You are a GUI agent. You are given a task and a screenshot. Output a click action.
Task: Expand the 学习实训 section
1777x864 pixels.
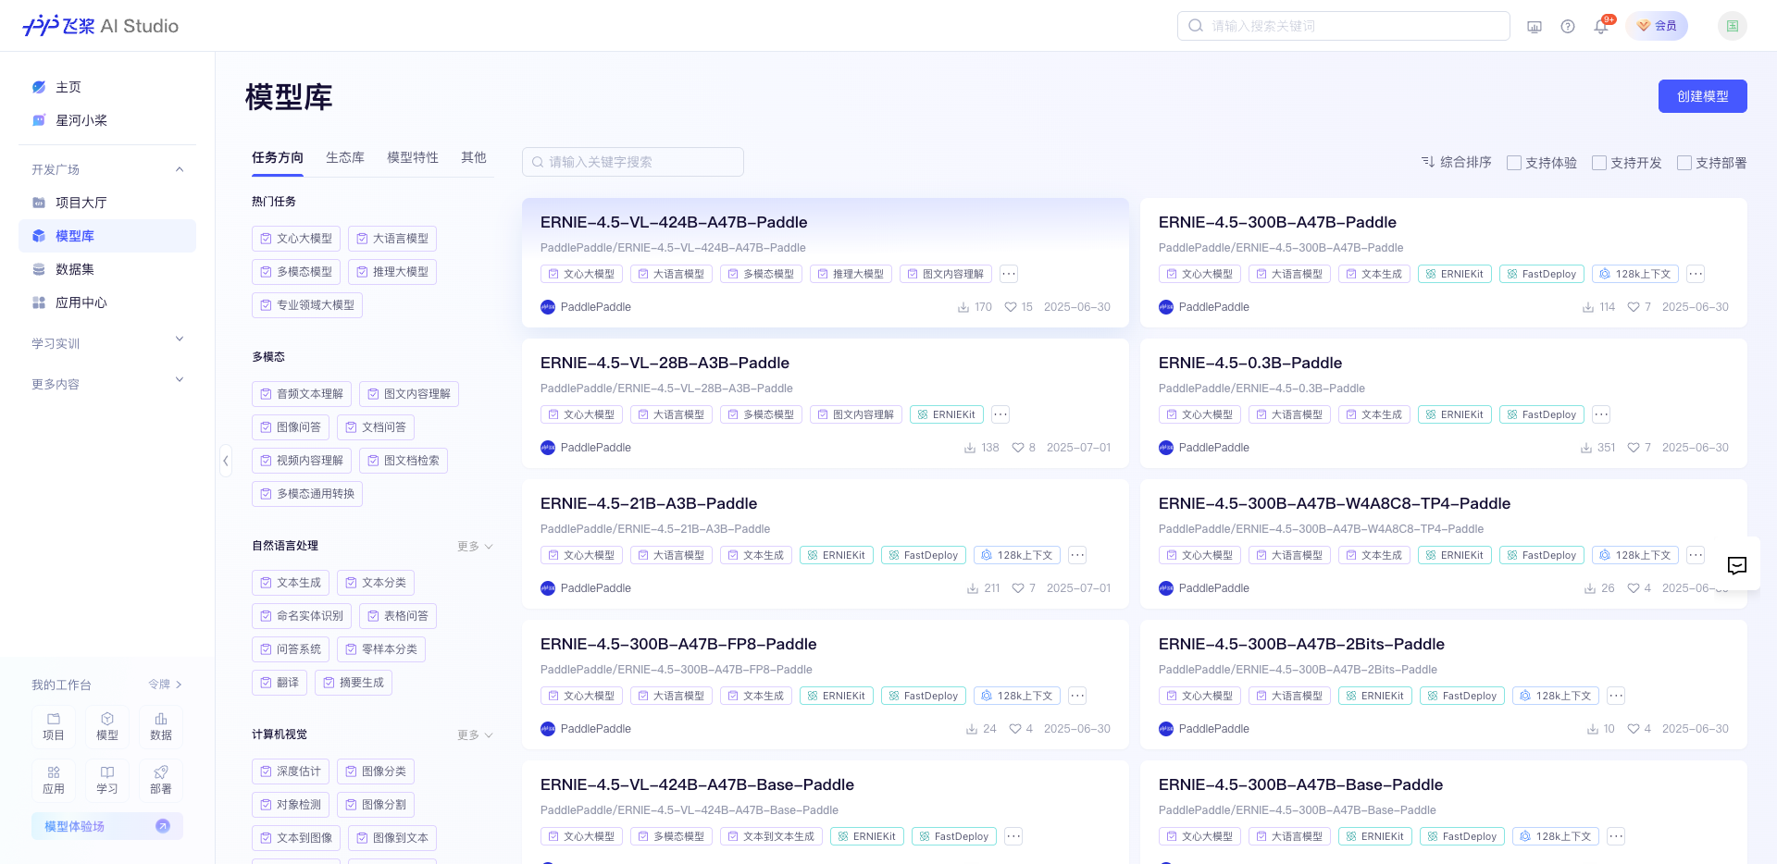[180, 339]
